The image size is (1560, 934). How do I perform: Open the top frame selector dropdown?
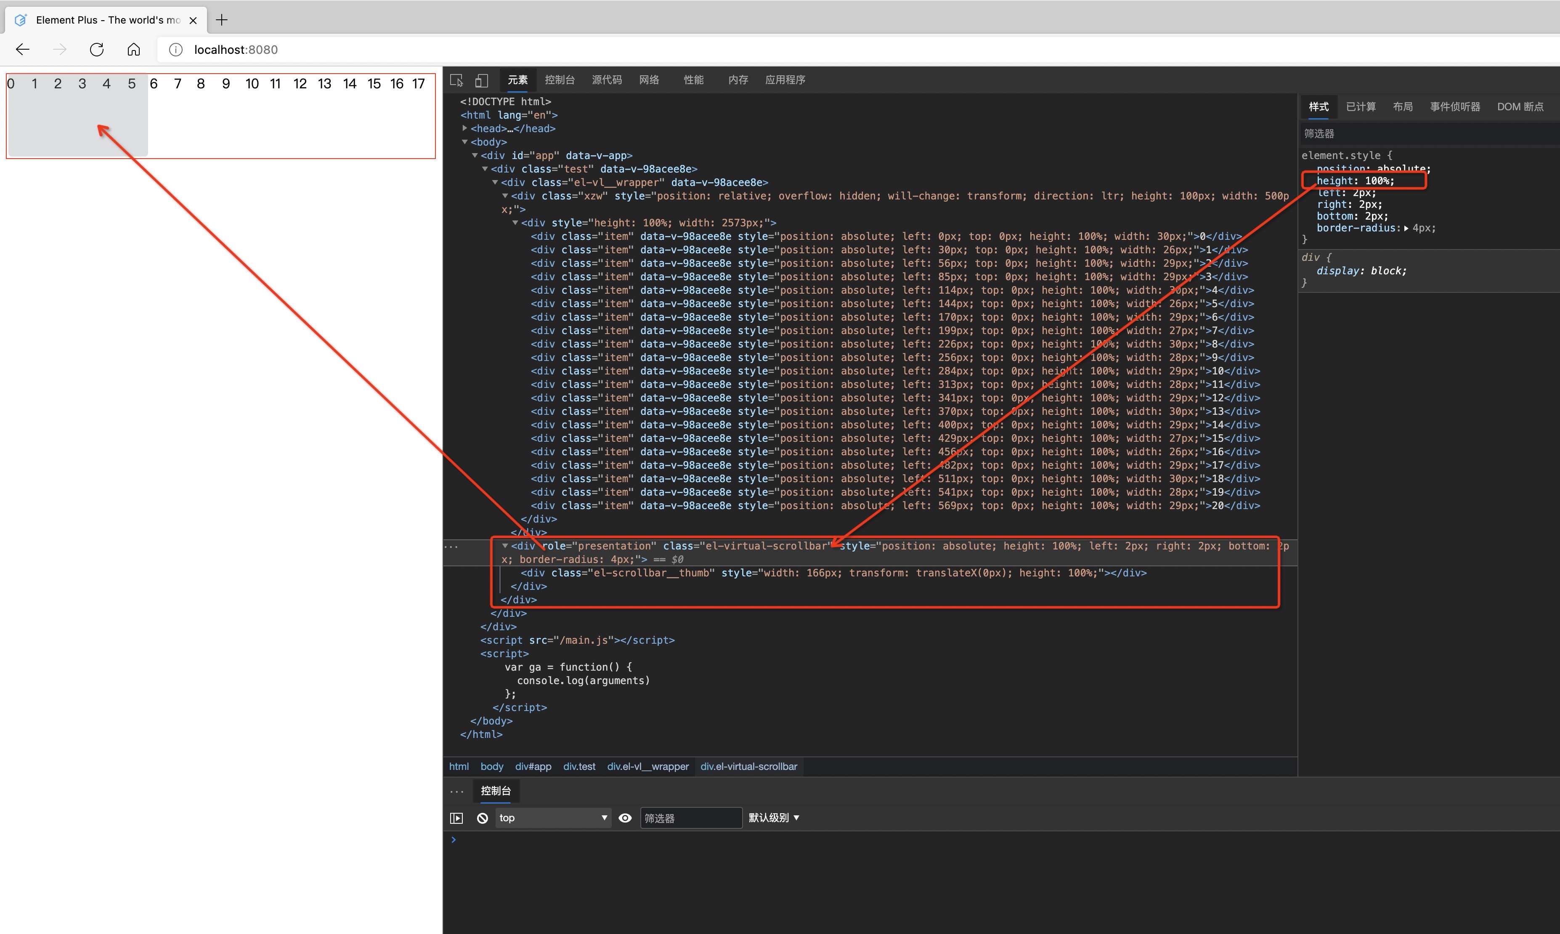[552, 817]
